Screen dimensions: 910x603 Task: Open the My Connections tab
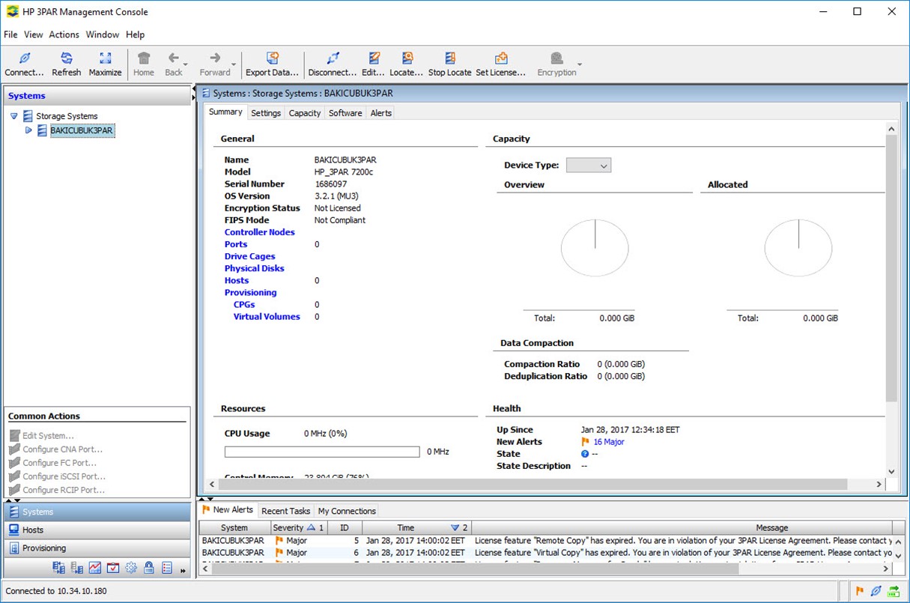point(348,511)
